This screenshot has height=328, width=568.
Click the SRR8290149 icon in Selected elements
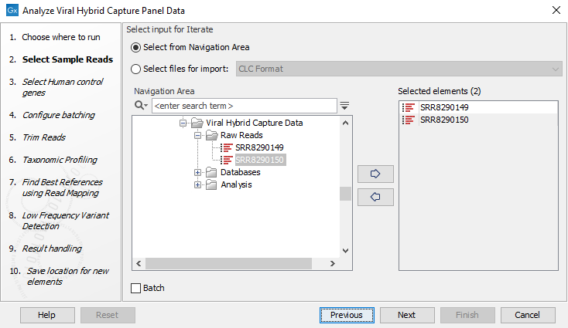(x=409, y=107)
